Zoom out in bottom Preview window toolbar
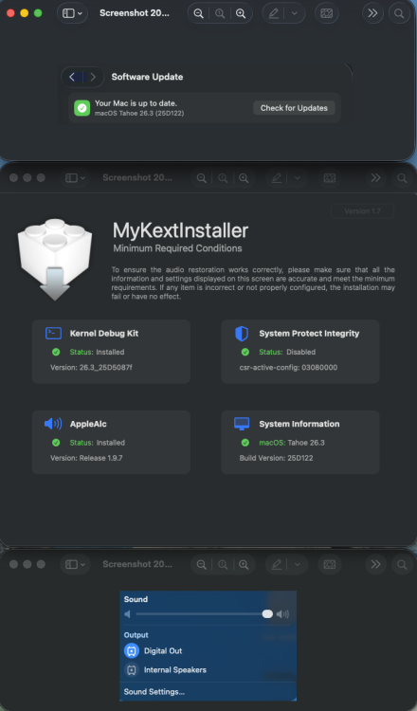This screenshot has width=417, height=711. [x=202, y=565]
